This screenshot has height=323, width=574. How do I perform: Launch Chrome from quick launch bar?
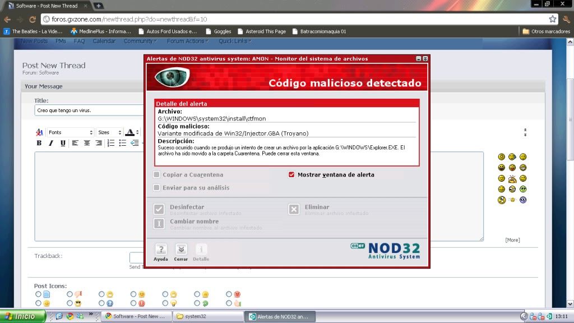70,316
